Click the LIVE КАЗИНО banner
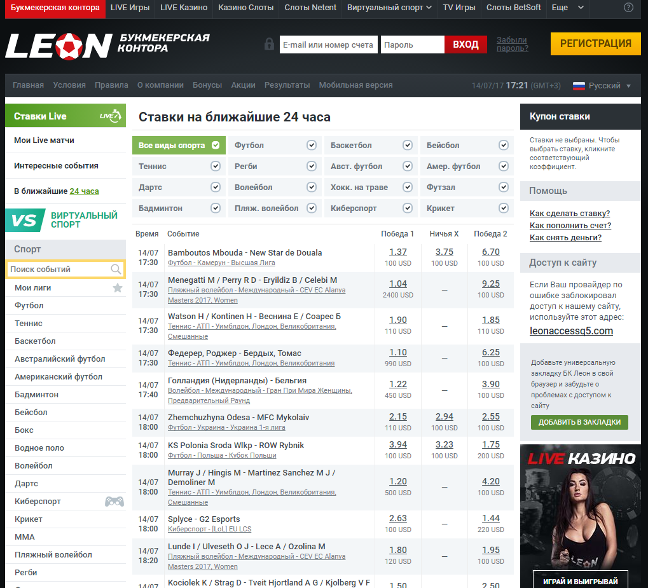Image resolution: width=648 pixels, height=588 pixels. point(580,516)
